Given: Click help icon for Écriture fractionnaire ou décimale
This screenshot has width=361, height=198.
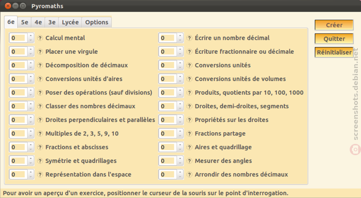Looking at the screenshot, I should 189,51.
